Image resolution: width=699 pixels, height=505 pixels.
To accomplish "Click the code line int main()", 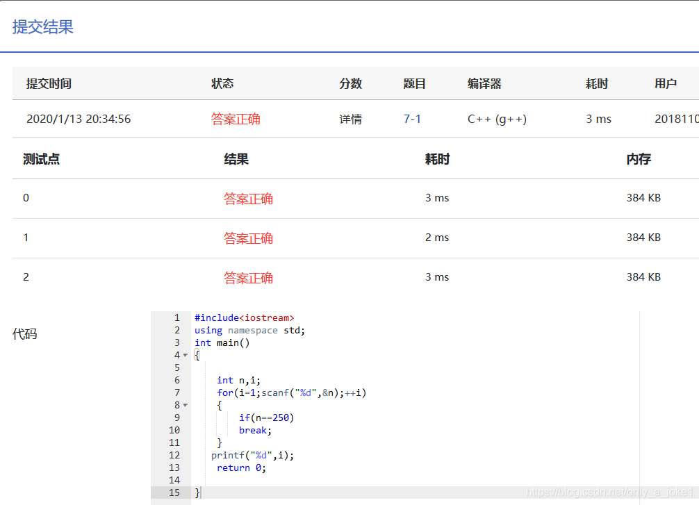I will point(222,342).
